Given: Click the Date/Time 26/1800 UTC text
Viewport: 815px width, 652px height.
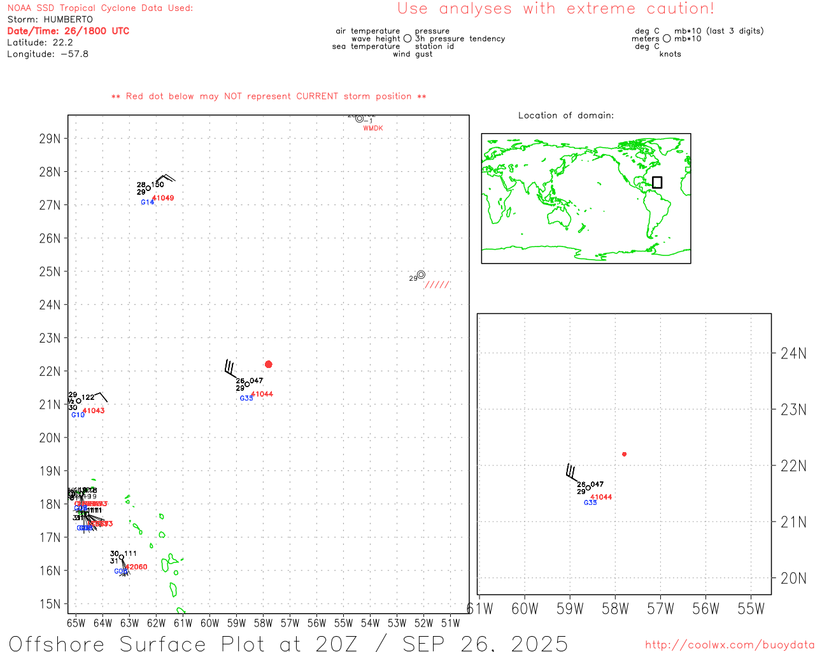Looking at the screenshot, I should [x=68, y=31].
